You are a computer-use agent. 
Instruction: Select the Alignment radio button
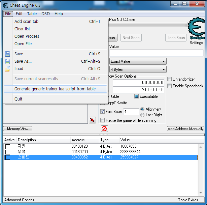142,109
